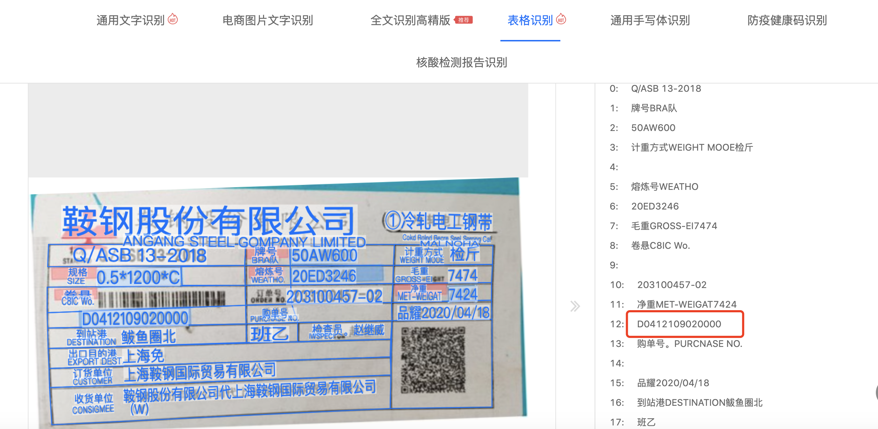Click the 推荐 badge next to 全文识别高精版
This screenshot has height=429, width=878.
(x=464, y=20)
